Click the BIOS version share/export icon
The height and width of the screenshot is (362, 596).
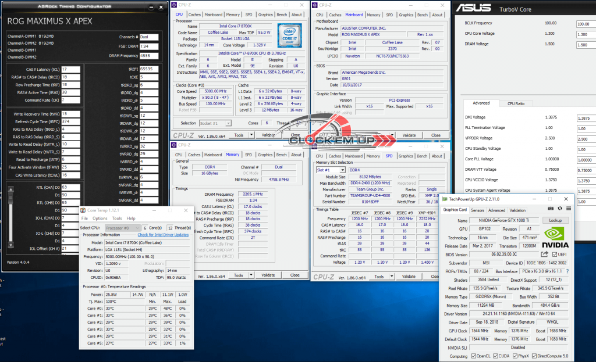pos(544,254)
